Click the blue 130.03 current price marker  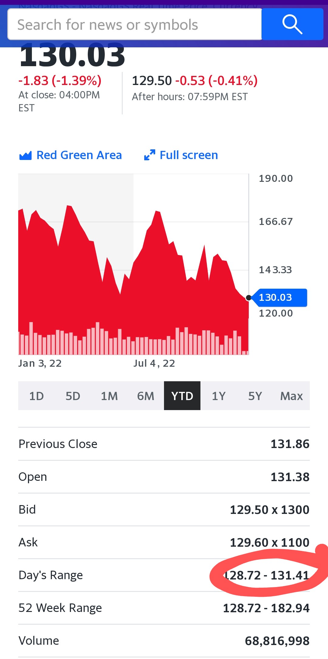click(x=280, y=297)
